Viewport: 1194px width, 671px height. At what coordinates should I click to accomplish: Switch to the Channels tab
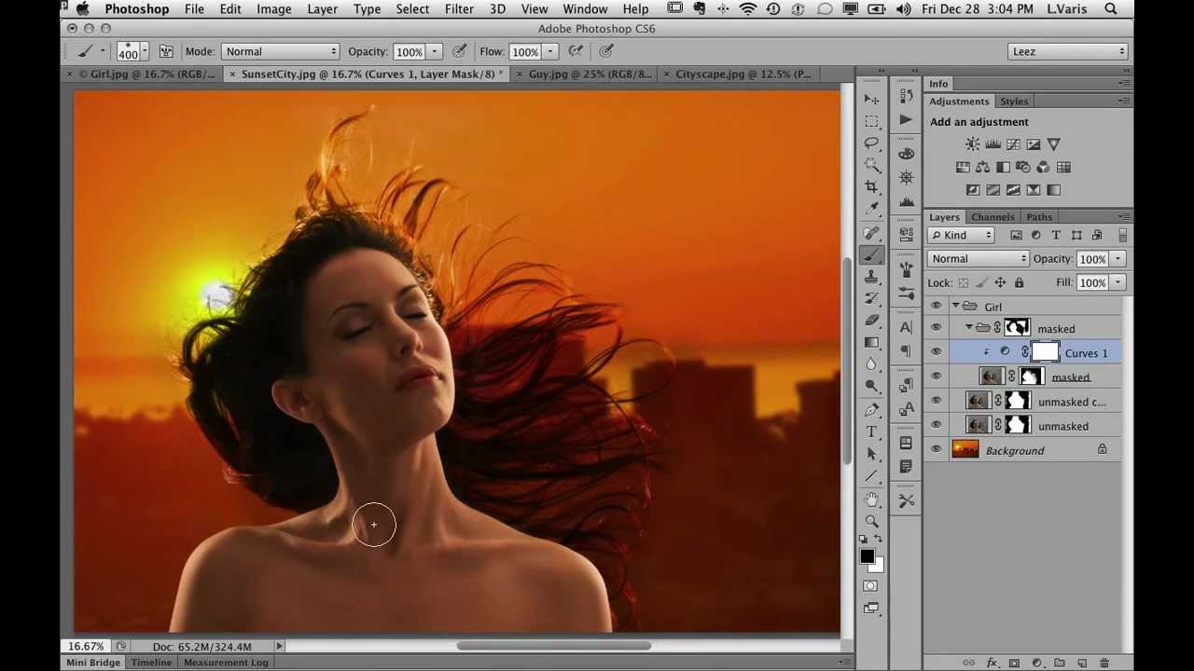click(x=993, y=217)
